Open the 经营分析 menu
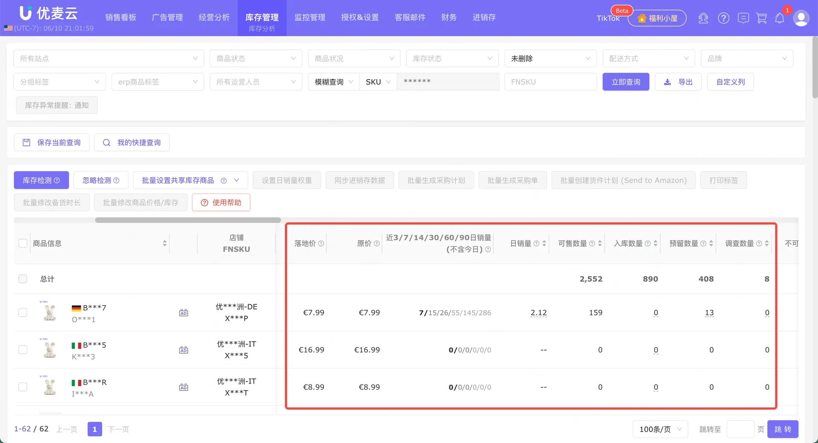Viewport: 818px width, 443px height. 214,17
